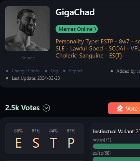Click the 2.5k Votes heading text

tap(22, 108)
